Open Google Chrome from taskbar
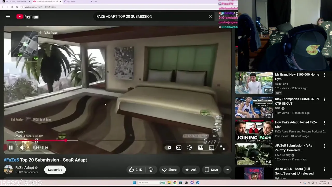This screenshot has height=187, width=332. 175,183
